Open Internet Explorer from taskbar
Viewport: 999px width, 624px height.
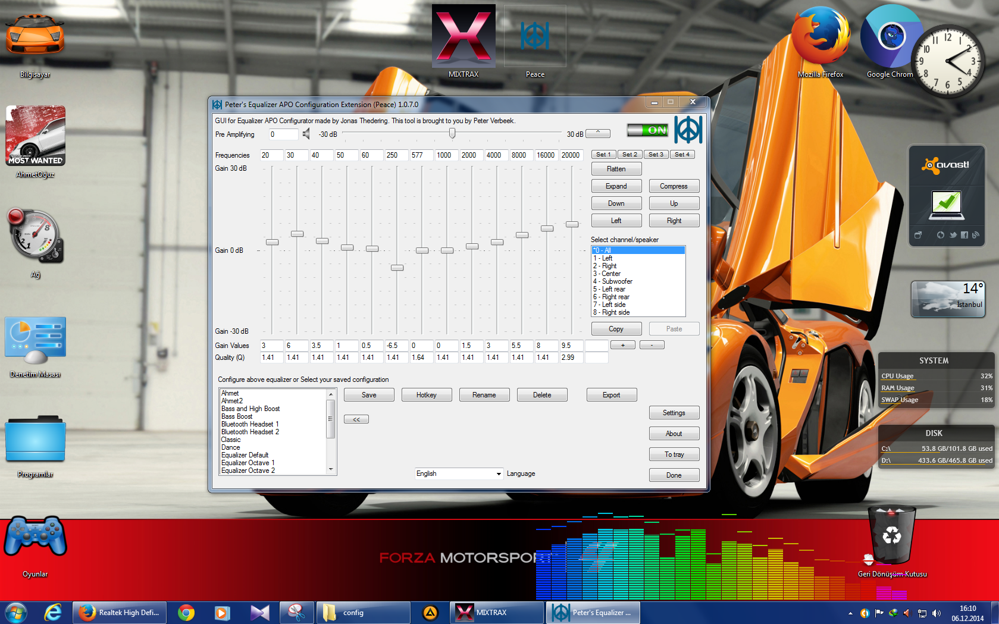(x=53, y=612)
